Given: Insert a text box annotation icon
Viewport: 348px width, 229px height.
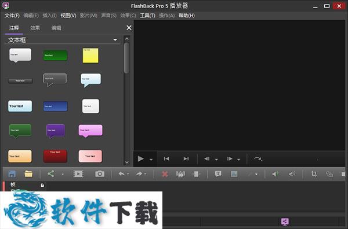Looking at the screenshot, I should point(218,174).
